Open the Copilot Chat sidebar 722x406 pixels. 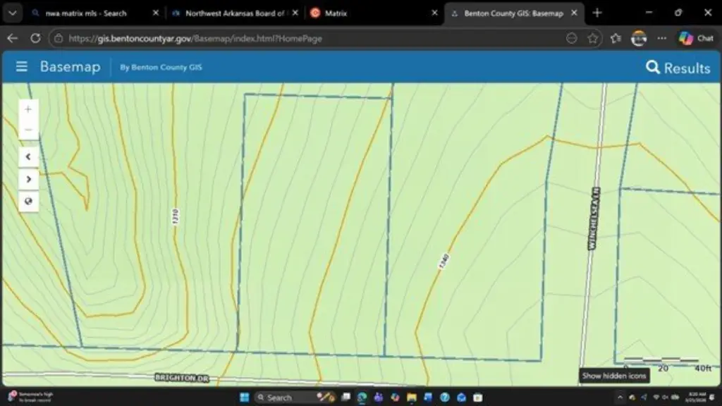pyautogui.click(x=696, y=38)
